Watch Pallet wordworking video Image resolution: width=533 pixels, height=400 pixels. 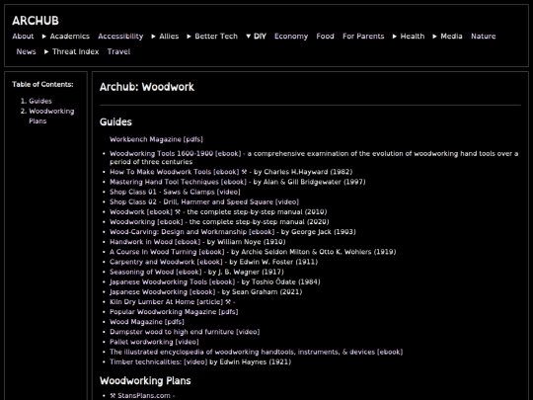pos(154,342)
